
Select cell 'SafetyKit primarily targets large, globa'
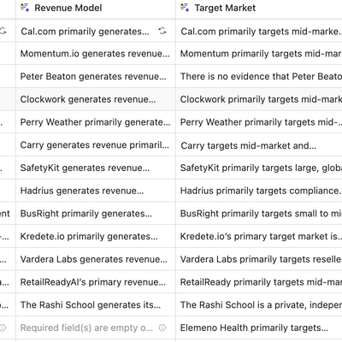coord(259,168)
